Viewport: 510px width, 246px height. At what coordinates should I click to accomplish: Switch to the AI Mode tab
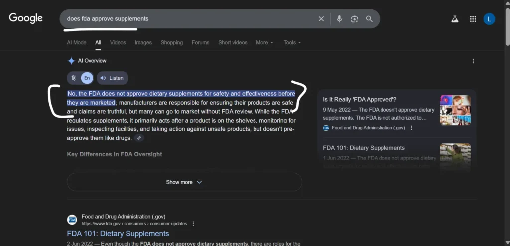point(76,43)
